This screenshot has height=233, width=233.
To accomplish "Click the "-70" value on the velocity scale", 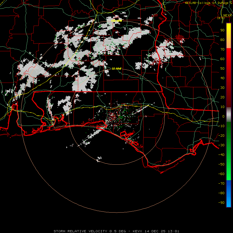I will [221, 184].
